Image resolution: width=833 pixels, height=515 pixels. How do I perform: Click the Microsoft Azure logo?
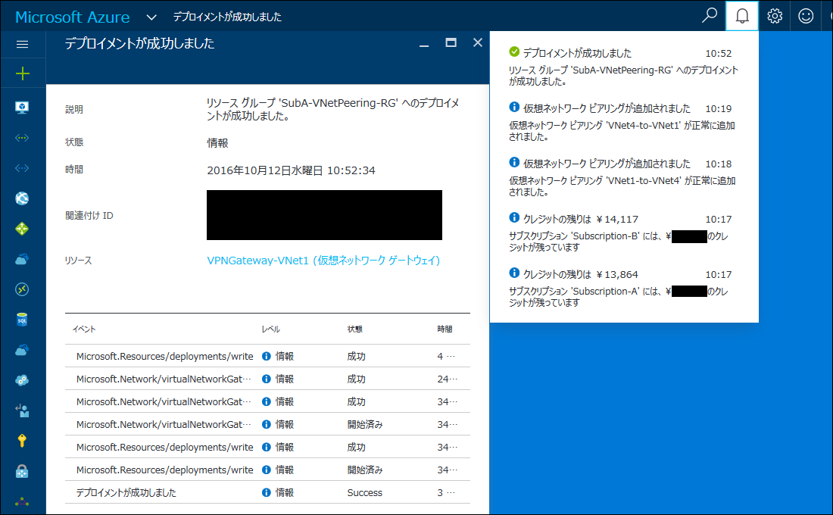coord(72,17)
